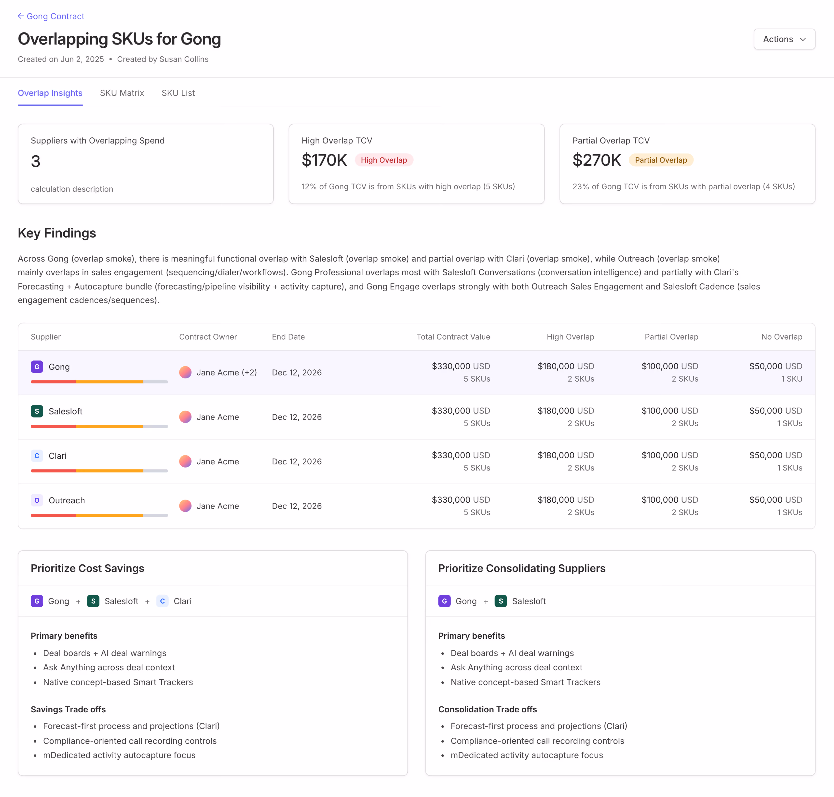Click the Gong overlap progress bar
Screen dimensions: 834x797
(99, 382)
